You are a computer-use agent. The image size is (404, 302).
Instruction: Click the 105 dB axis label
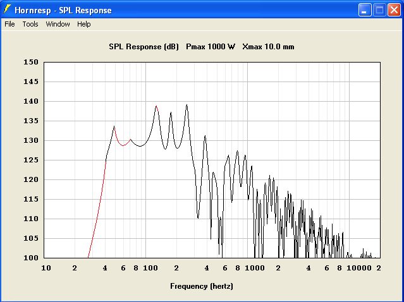tap(31, 238)
